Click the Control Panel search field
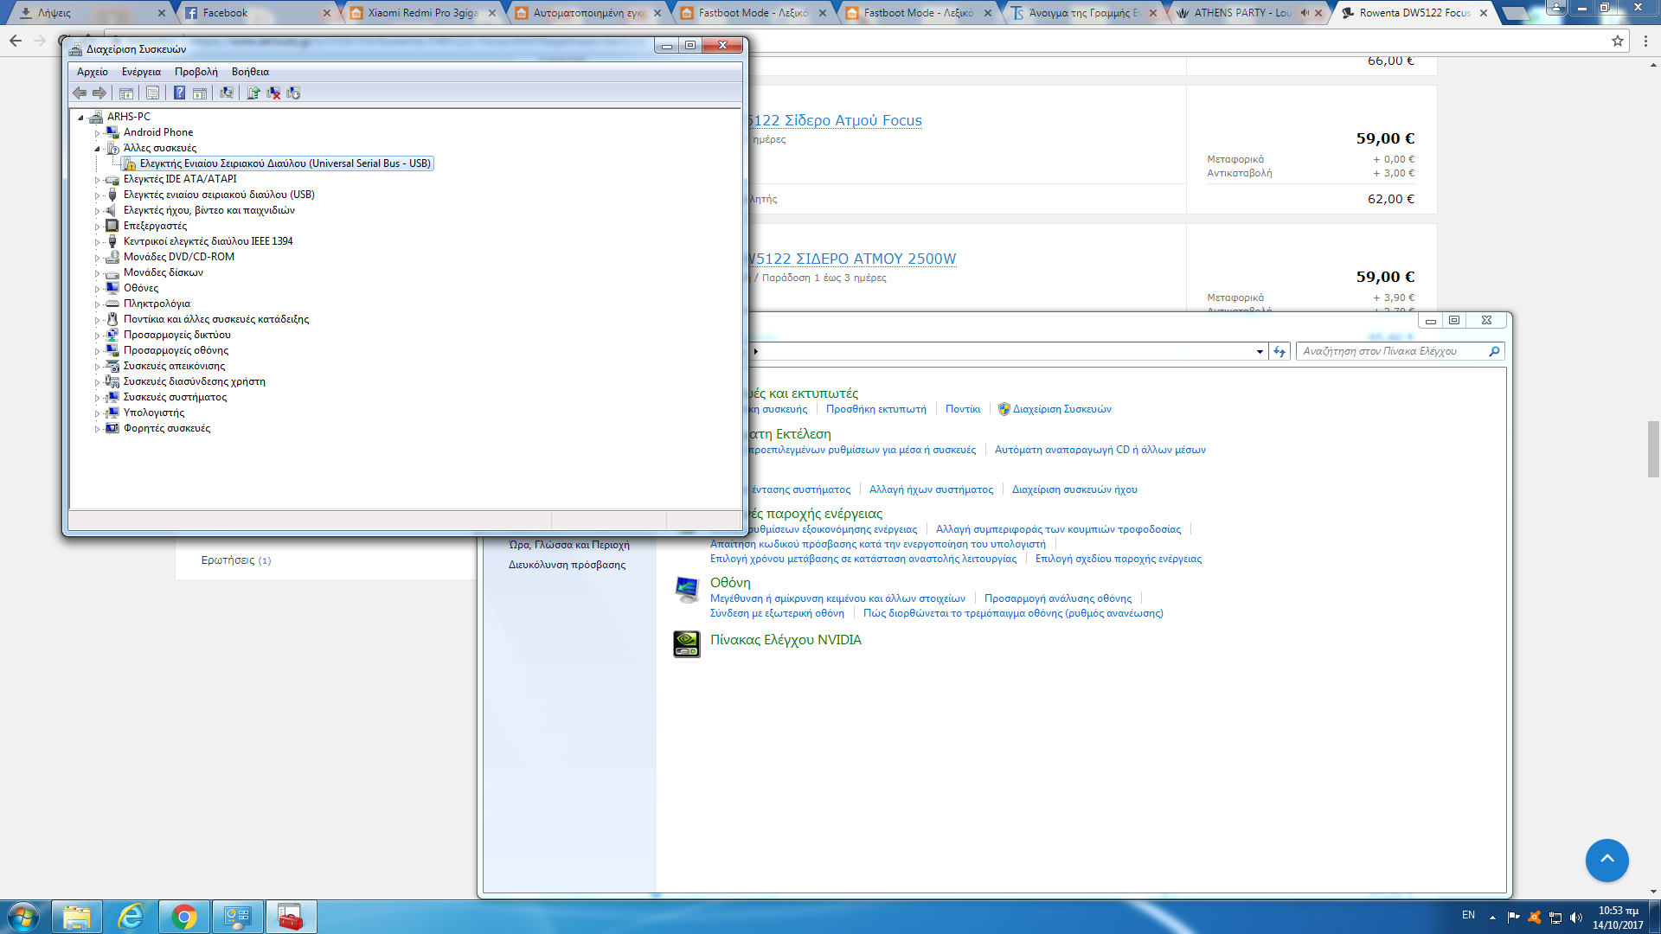The height and width of the screenshot is (934, 1661). 1393,351
